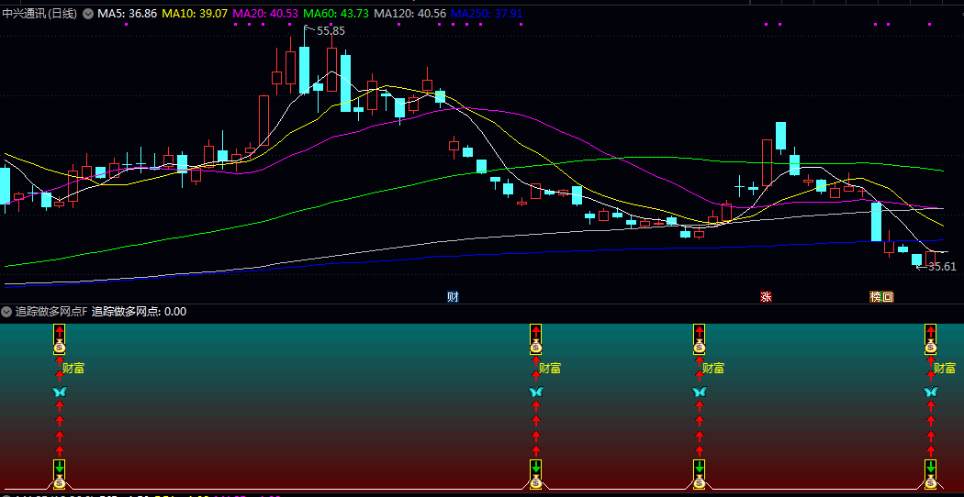Click the green MA60 indicator label

336,14
